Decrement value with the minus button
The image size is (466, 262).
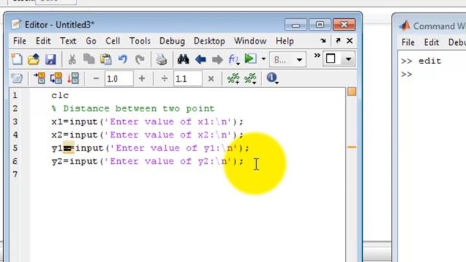click(95, 79)
